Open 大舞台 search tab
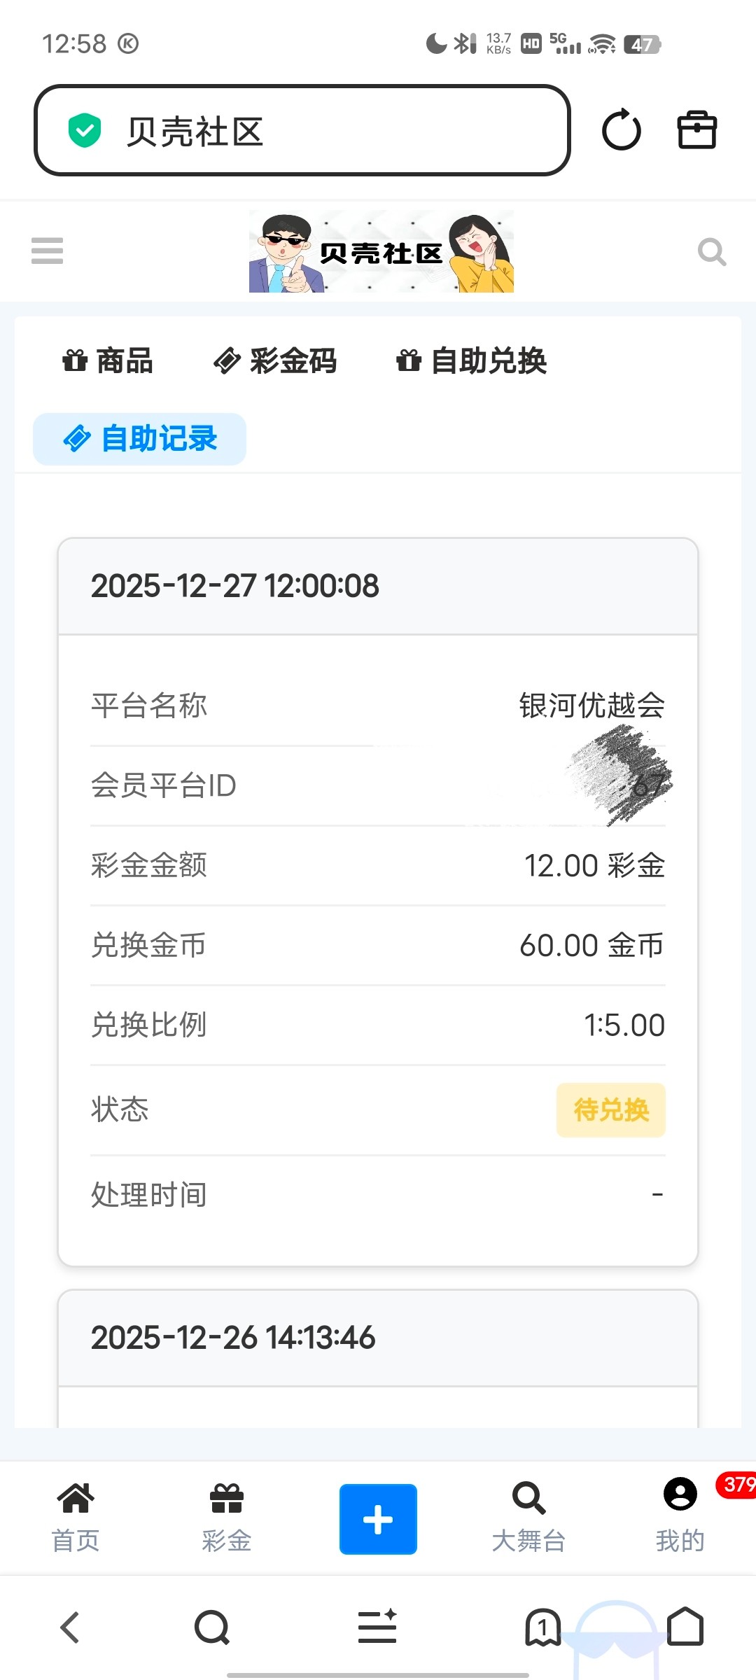 coord(528,1516)
